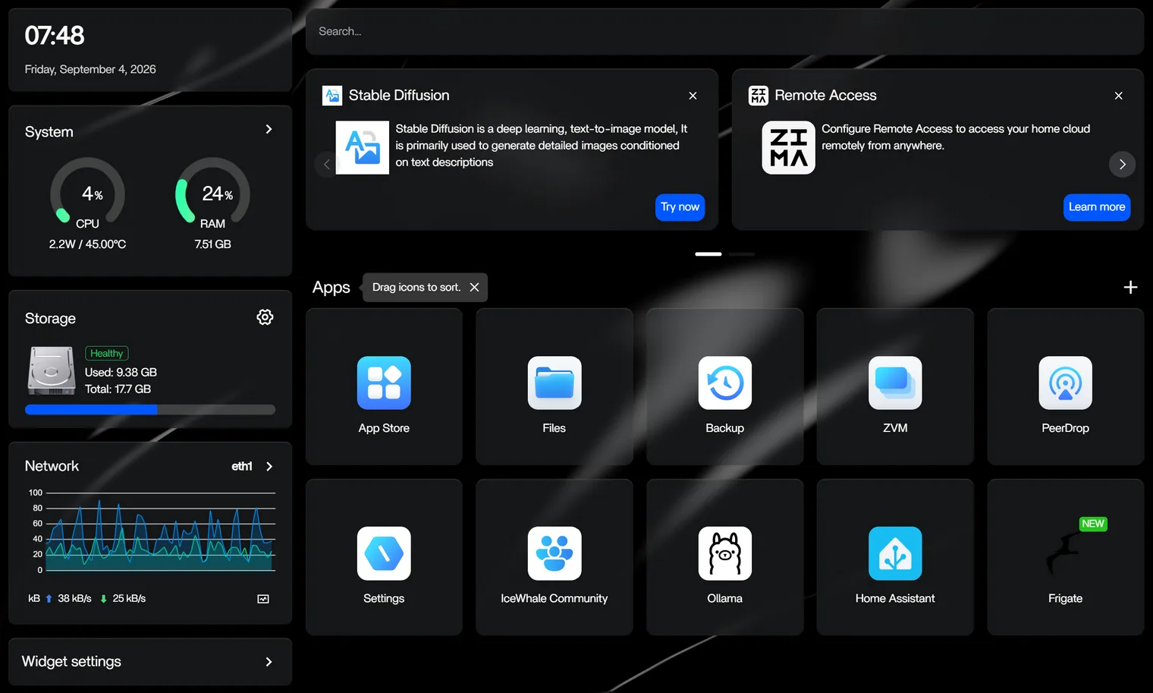Click the Network widget title

coord(52,466)
